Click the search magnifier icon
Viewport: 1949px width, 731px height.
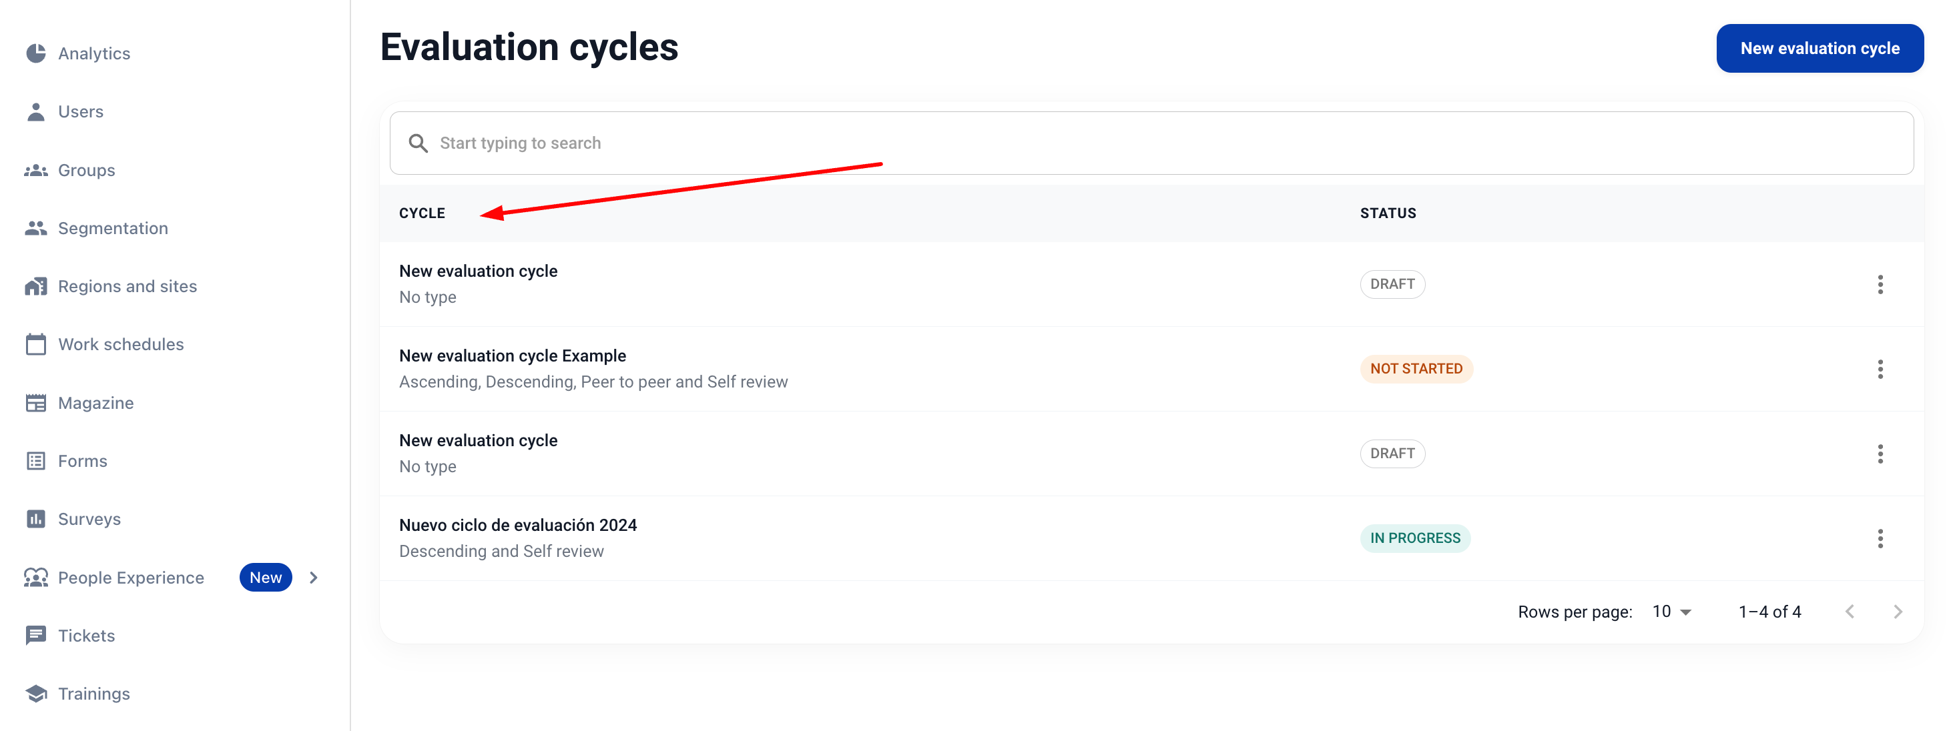point(418,143)
